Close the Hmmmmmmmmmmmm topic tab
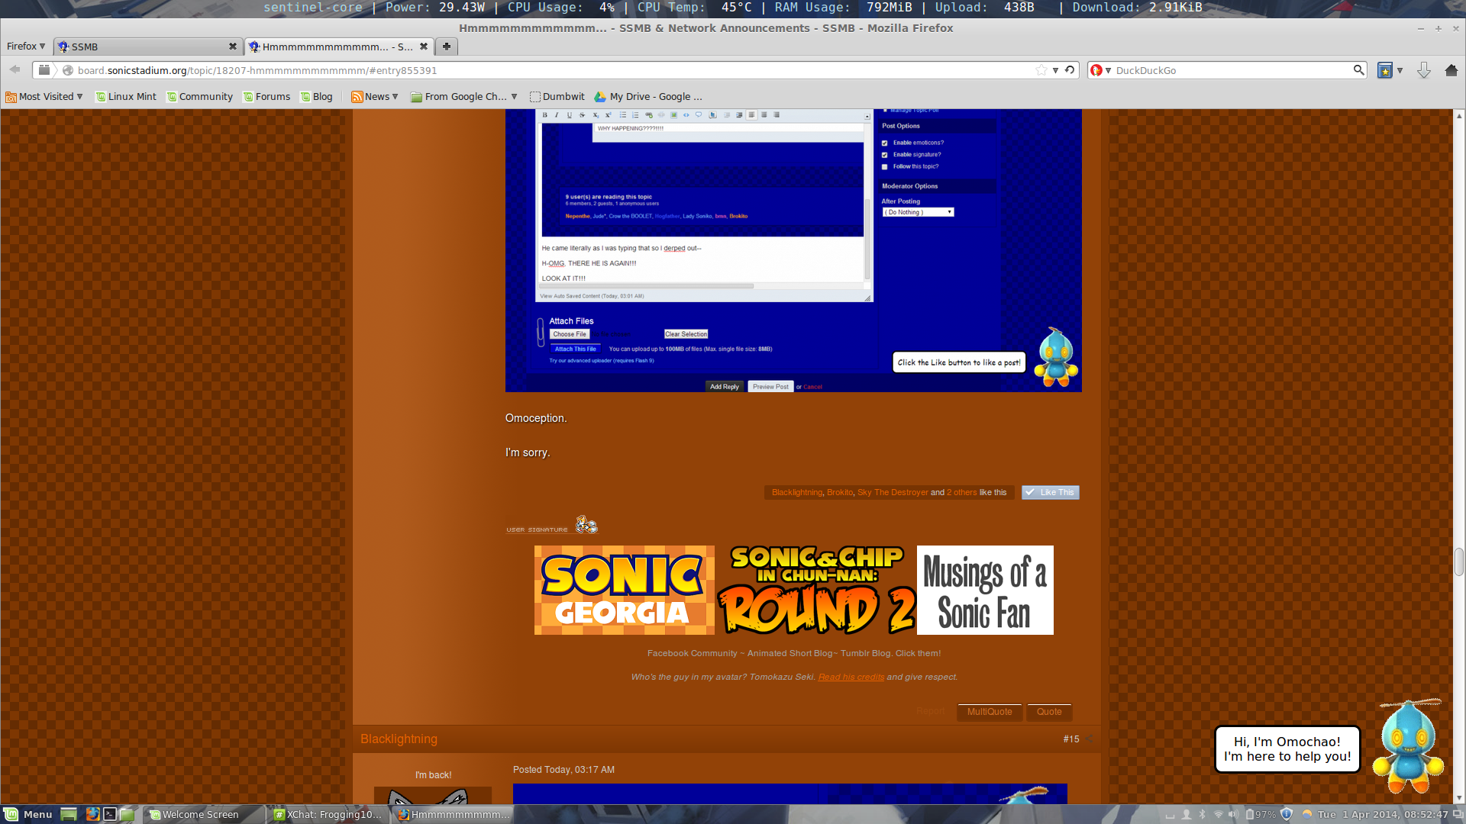The height and width of the screenshot is (824, 1466). coord(424,47)
